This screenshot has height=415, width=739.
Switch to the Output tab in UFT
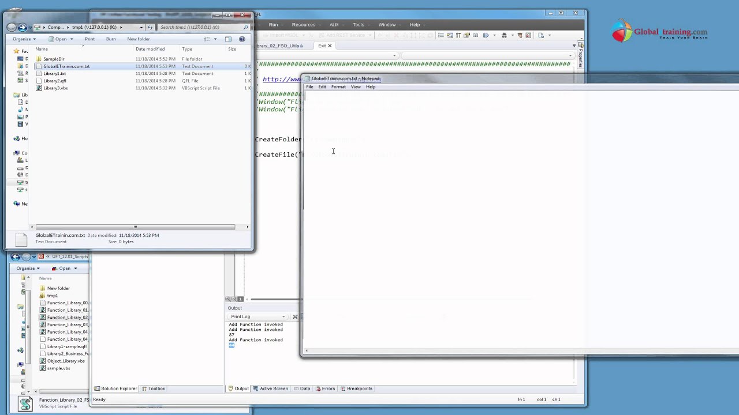[x=238, y=388]
